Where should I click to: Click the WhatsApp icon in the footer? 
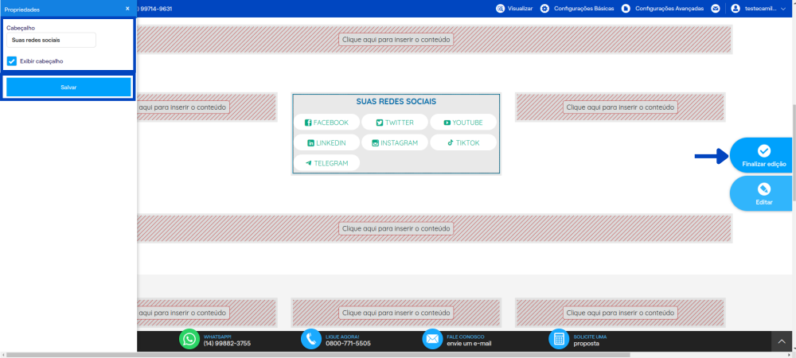pyautogui.click(x=189, y=339)
